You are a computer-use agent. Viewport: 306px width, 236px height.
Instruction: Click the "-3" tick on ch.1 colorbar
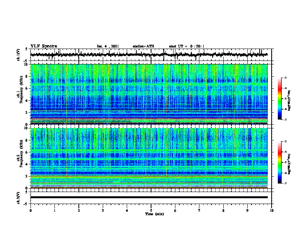(x=285, y=78)
